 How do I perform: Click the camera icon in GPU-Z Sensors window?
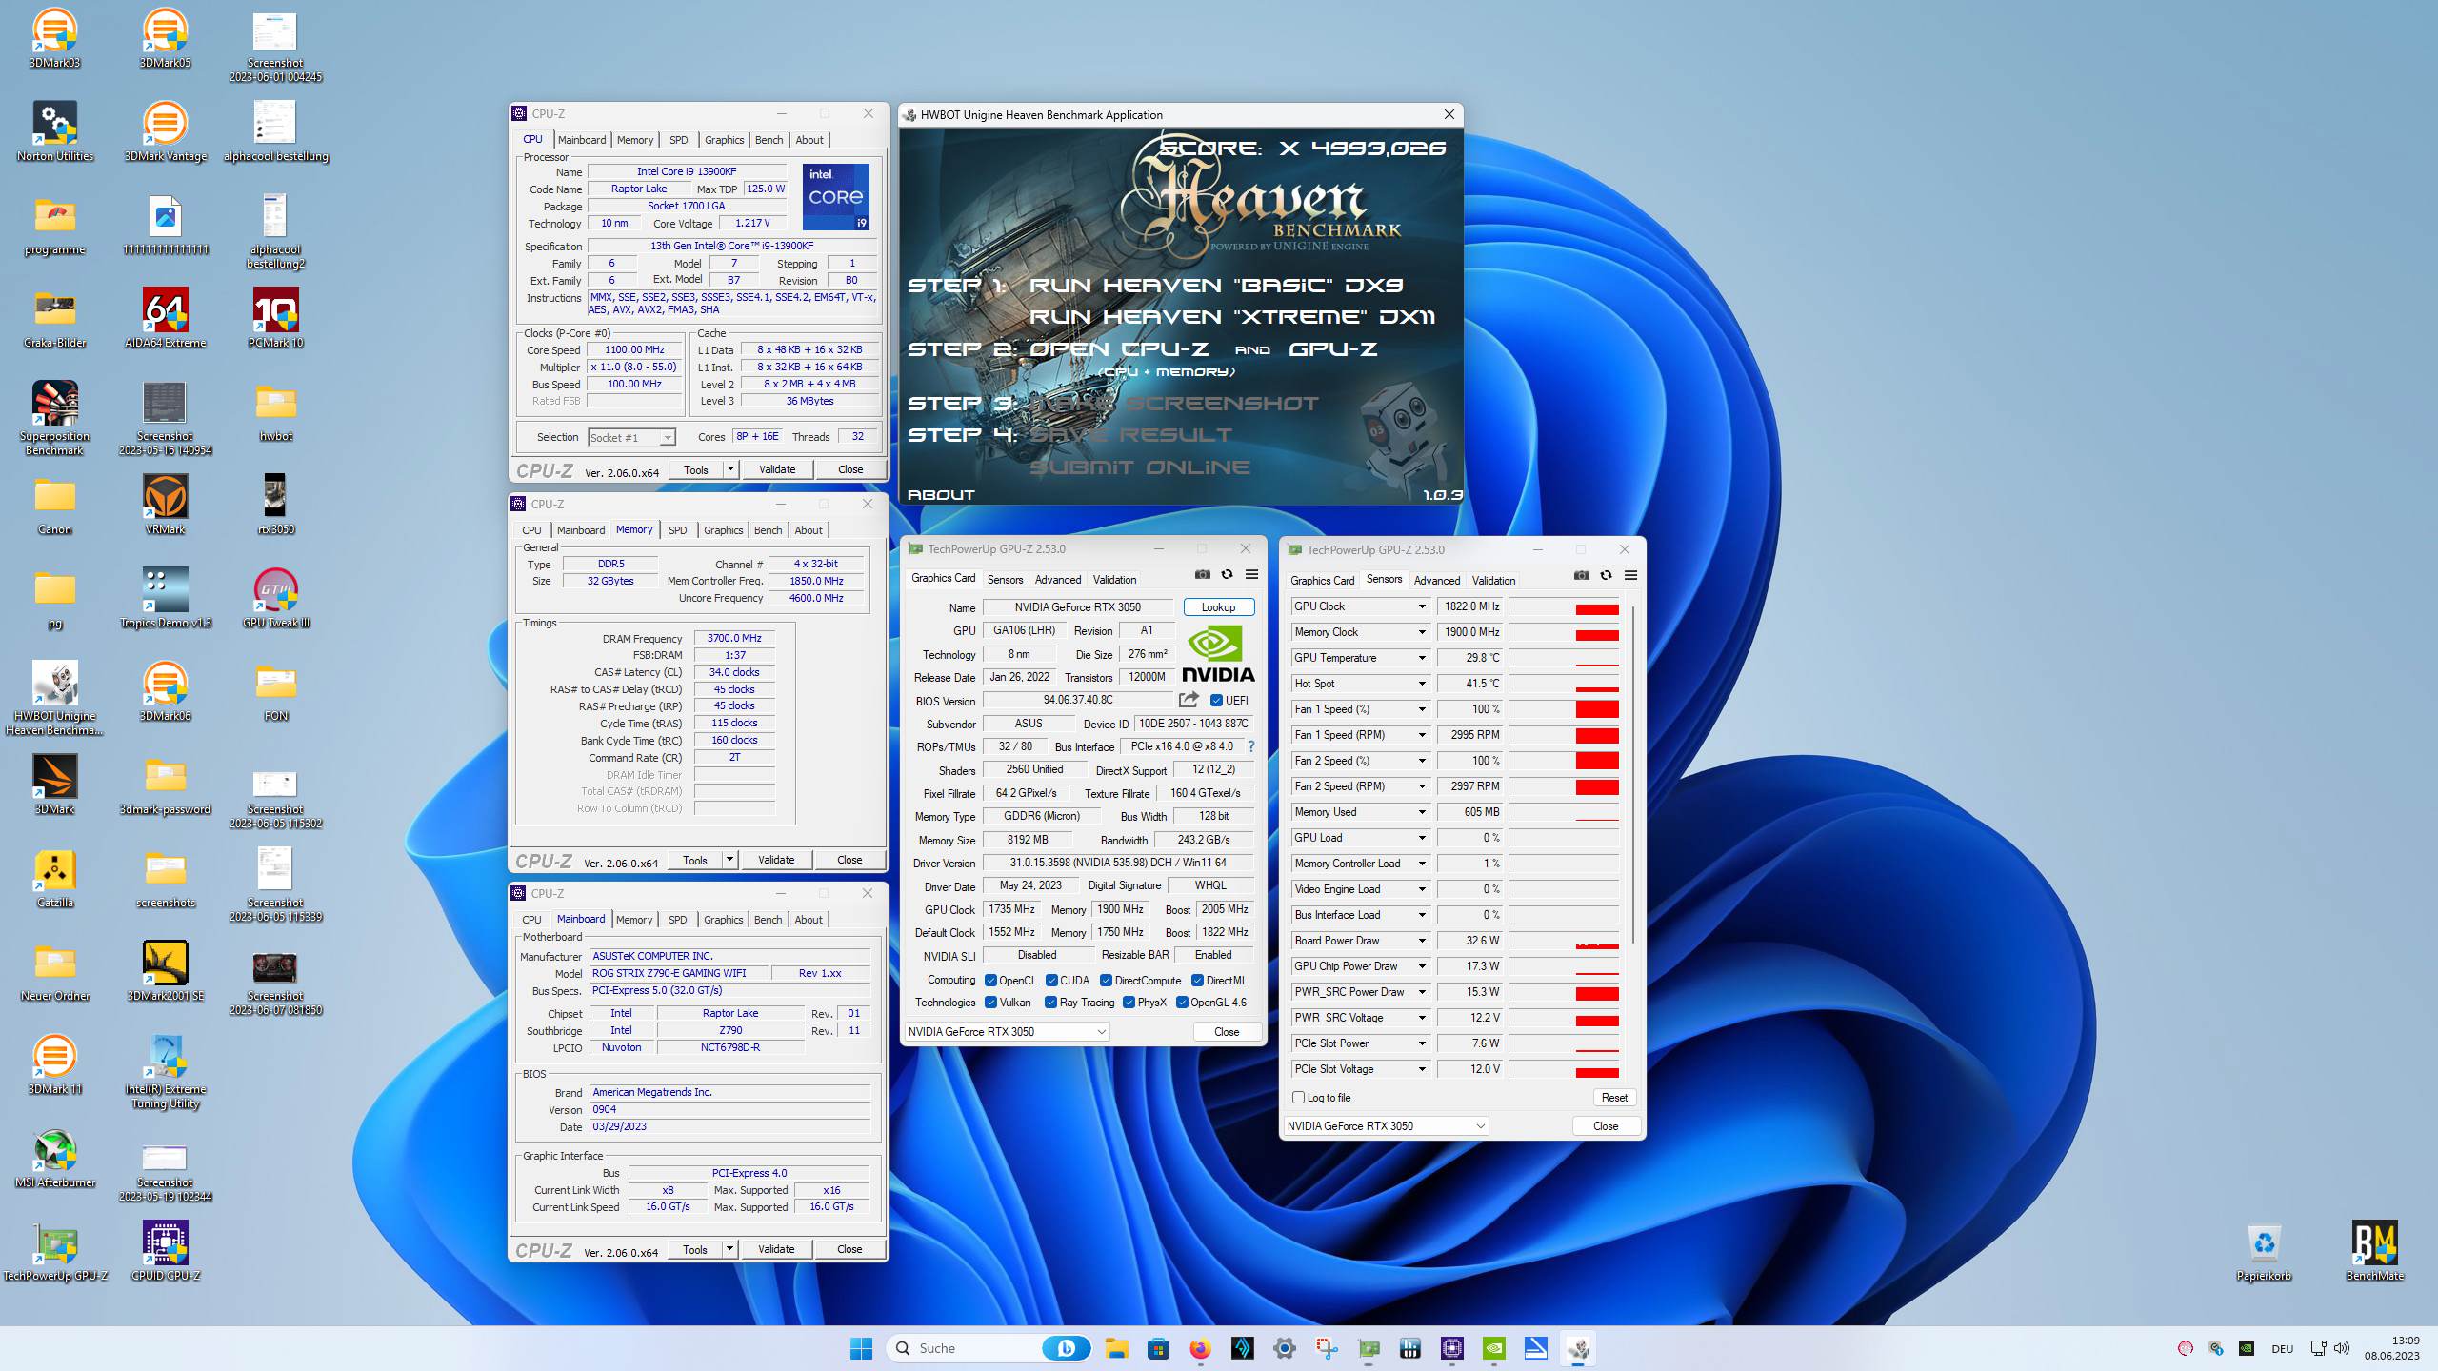1581,575
